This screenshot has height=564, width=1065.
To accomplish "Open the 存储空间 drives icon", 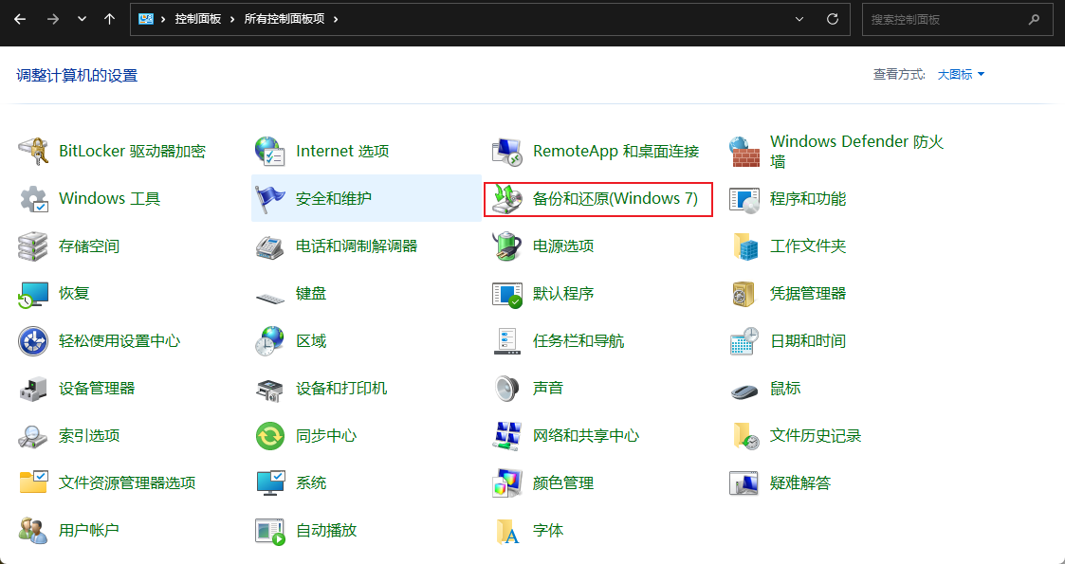I will pos(33,246).
